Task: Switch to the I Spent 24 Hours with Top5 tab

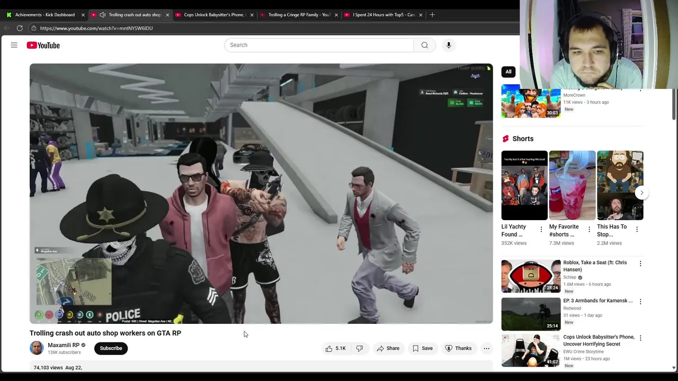Action: [x=383, y=15]
